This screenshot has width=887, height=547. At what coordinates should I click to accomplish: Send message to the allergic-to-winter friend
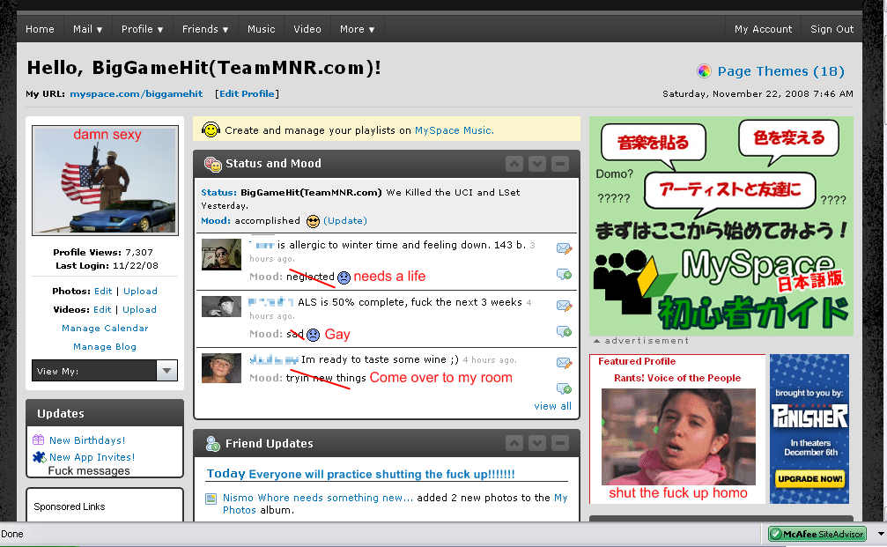[564, 248]
